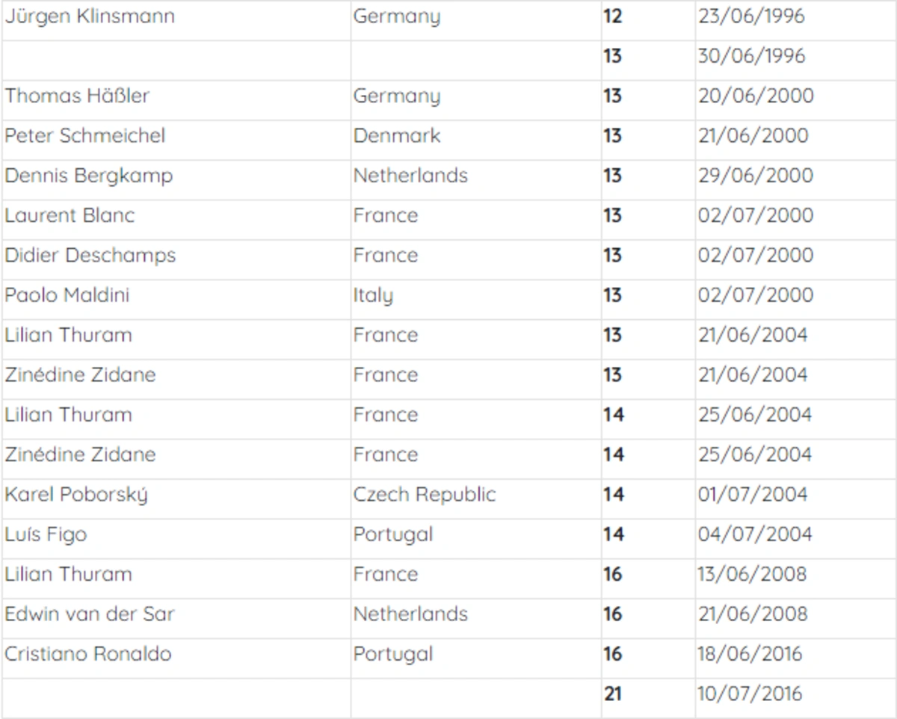This screenshot has height=719, width=897.
Task: Select the Dennis Bergkamp cell
Action: click(89, 176)
